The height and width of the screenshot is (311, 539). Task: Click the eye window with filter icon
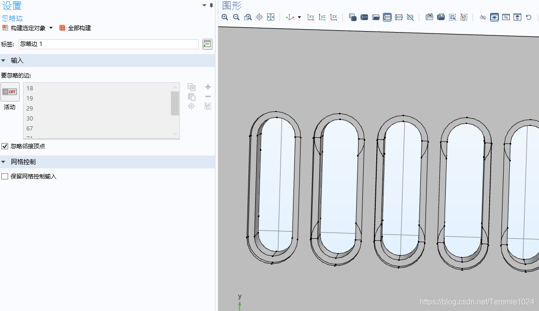517,17
